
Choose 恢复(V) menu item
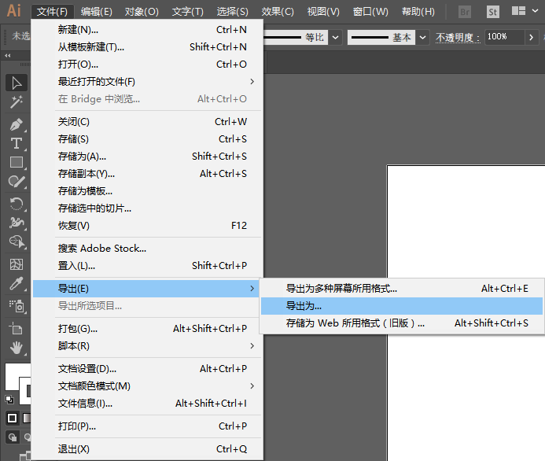click(x=148, y=226)
